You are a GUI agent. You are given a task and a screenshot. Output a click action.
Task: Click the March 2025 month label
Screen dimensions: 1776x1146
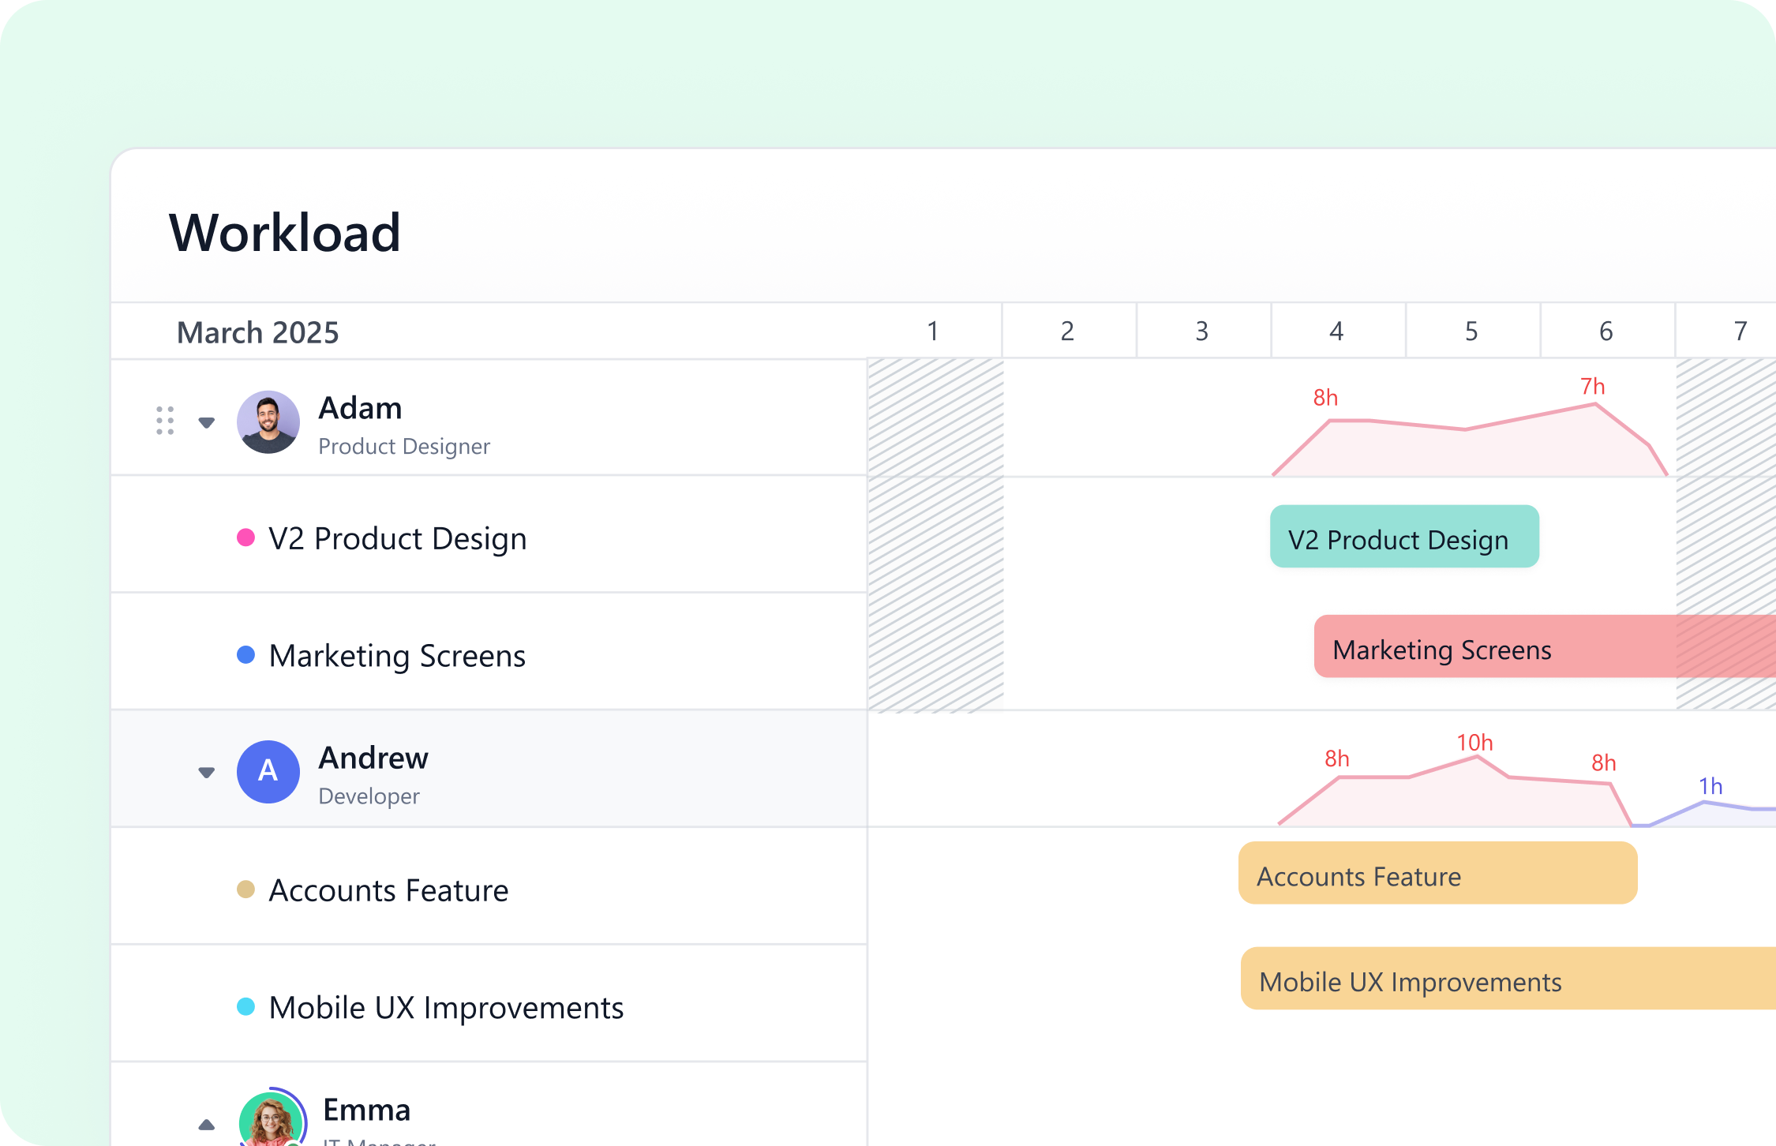click(x=257, y=332)
